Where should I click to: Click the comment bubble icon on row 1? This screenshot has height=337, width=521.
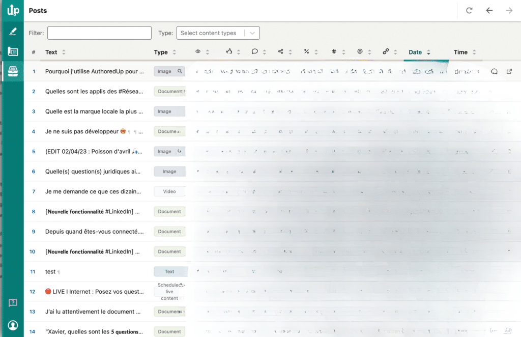pos(494,72)
